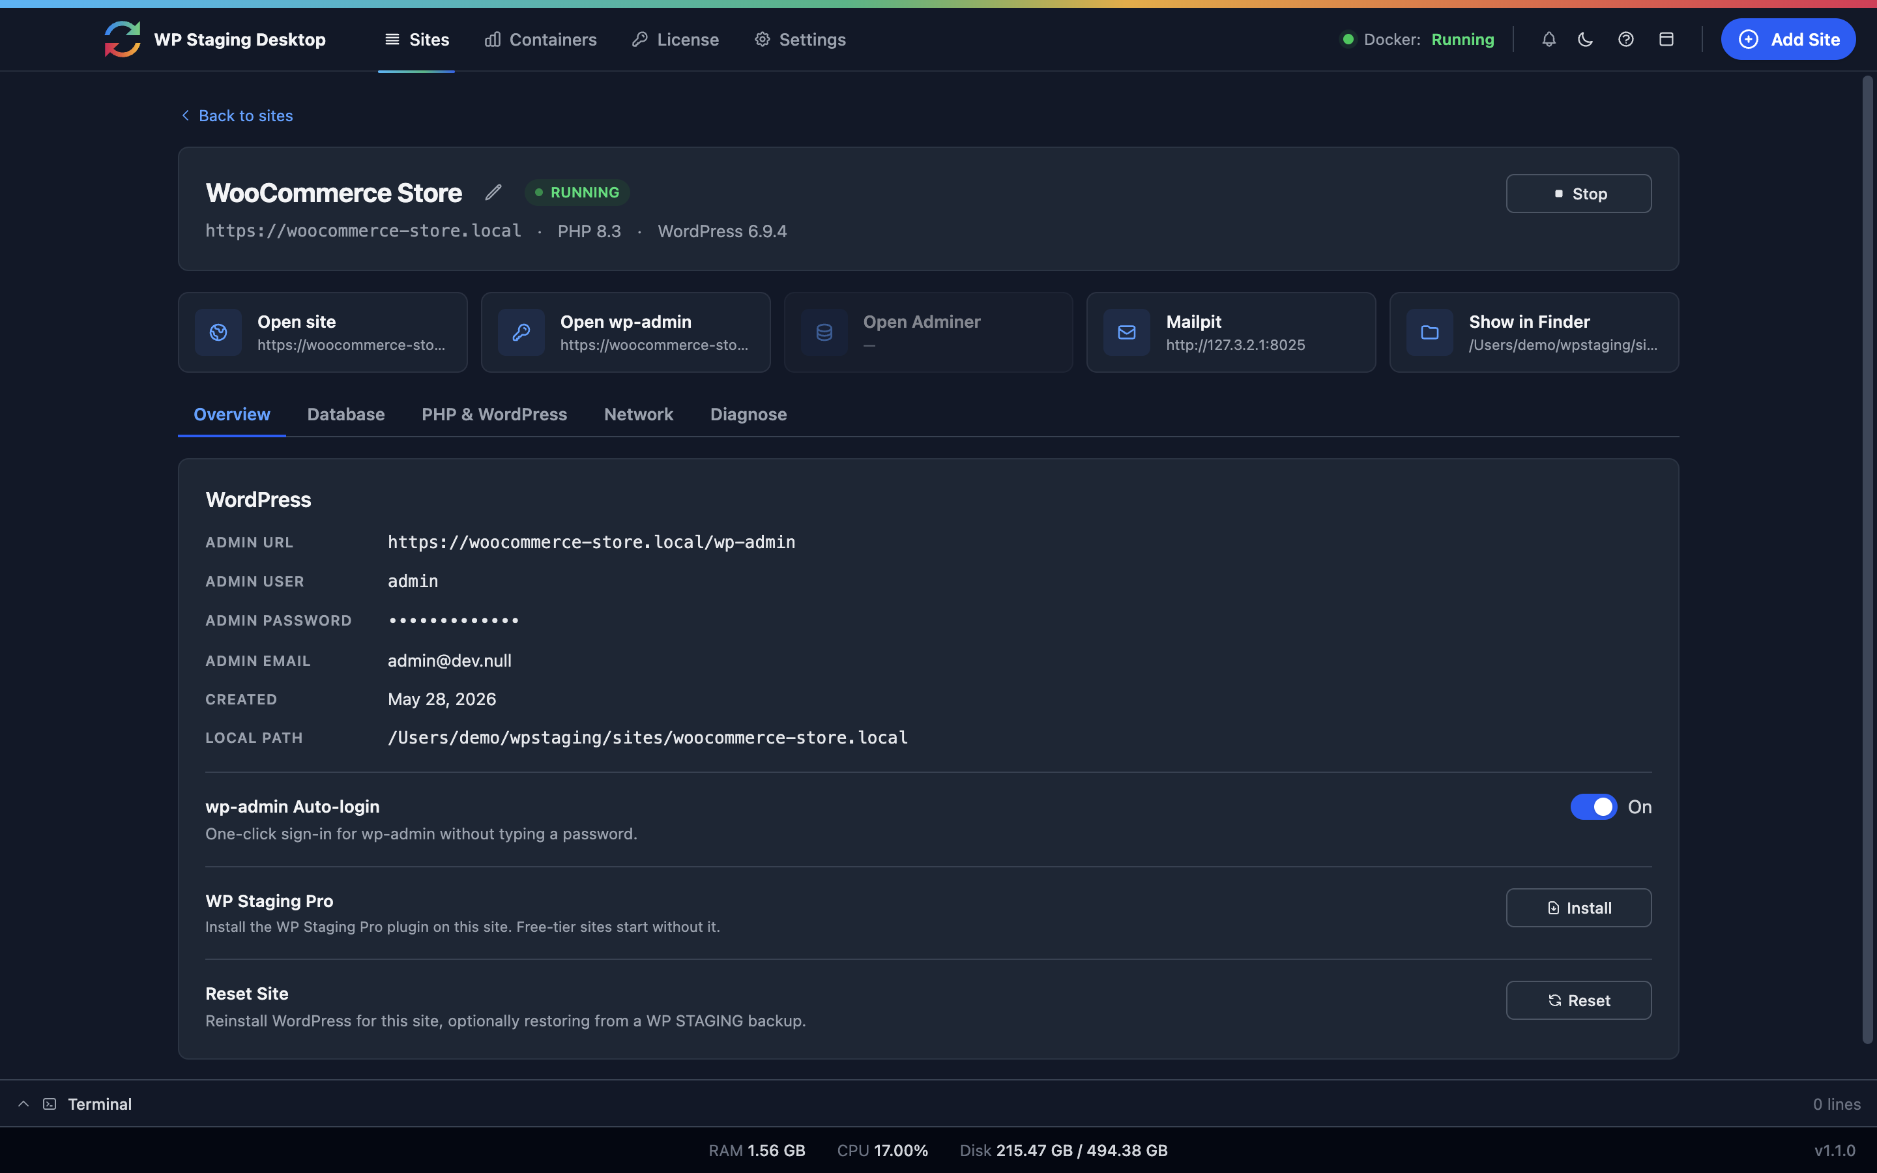Click the Terminal panel icon
Screen dimensions: 1877x1173
coord(50,1104)
